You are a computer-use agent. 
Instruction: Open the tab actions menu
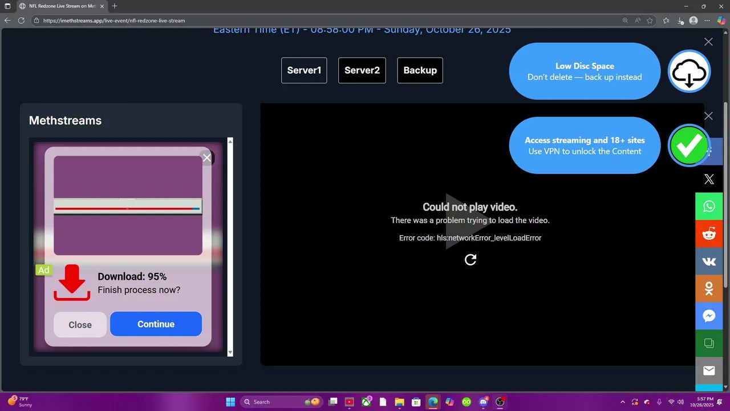coord(7,6)
